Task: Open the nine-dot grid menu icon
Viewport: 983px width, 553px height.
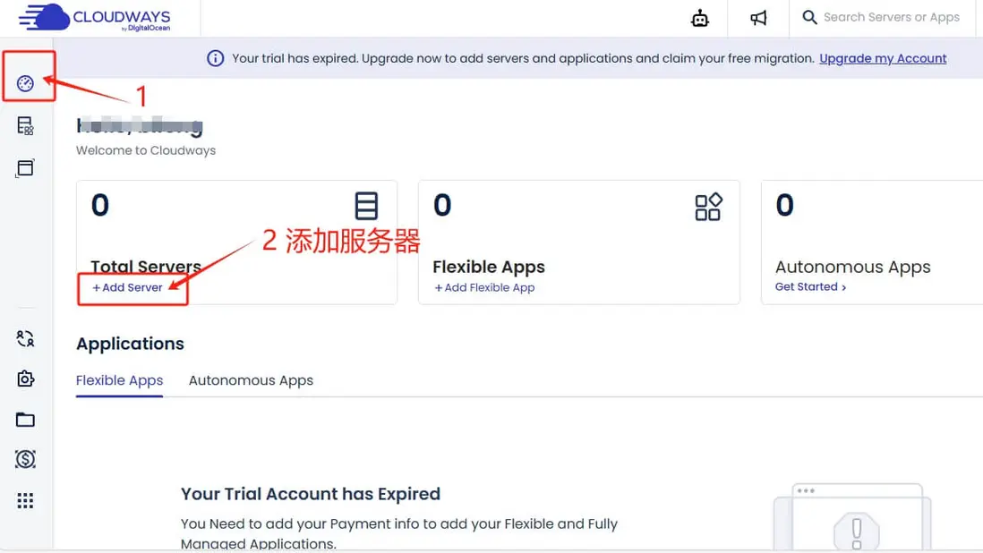Action: click(25, 501)
